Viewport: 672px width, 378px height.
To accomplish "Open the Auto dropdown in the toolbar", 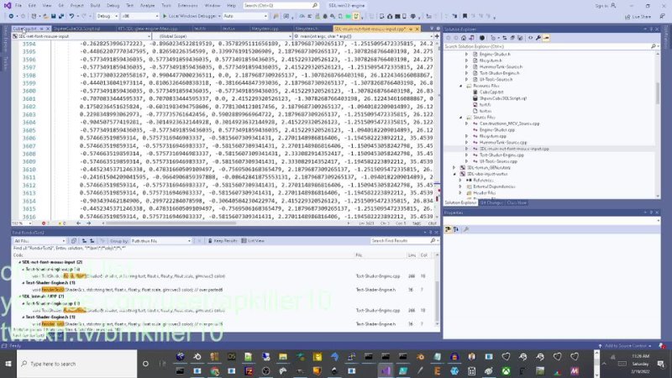I will (x=244, y=16).
